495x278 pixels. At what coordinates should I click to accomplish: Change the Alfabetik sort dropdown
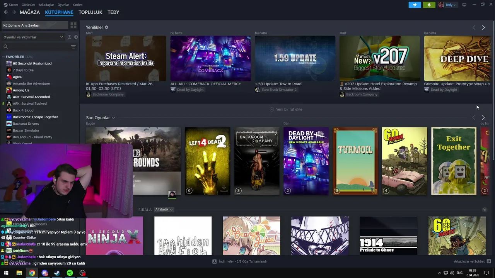(x=164, y=210)
